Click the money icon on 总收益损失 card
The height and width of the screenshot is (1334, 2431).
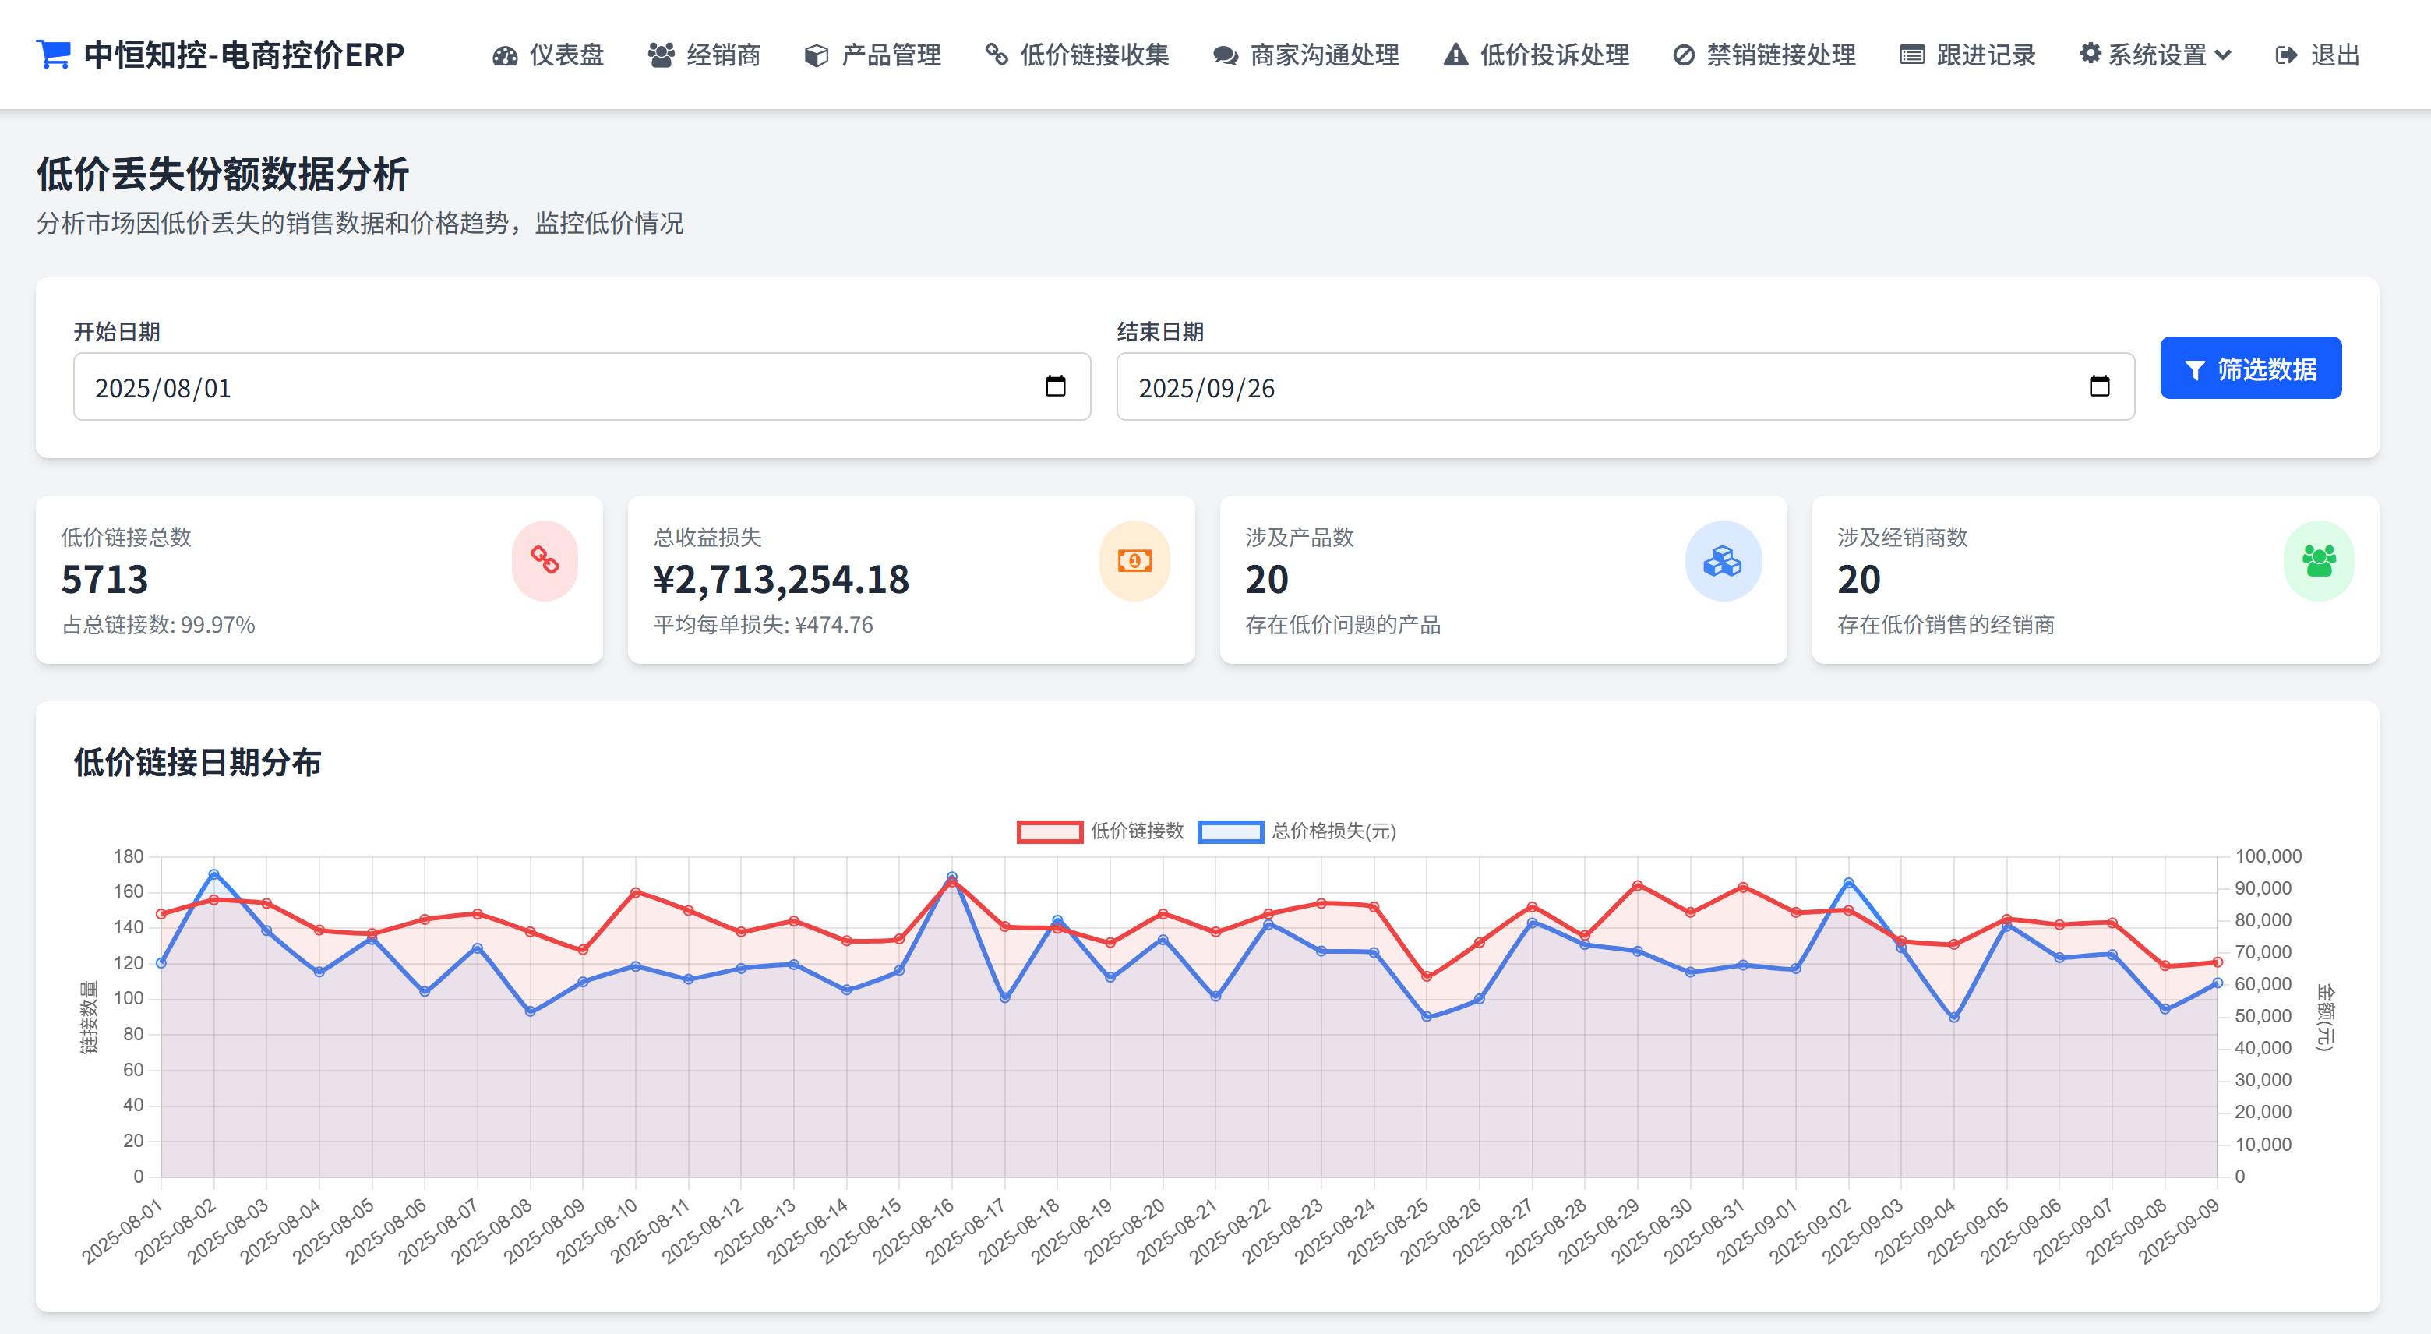[x=1134, y=559]
